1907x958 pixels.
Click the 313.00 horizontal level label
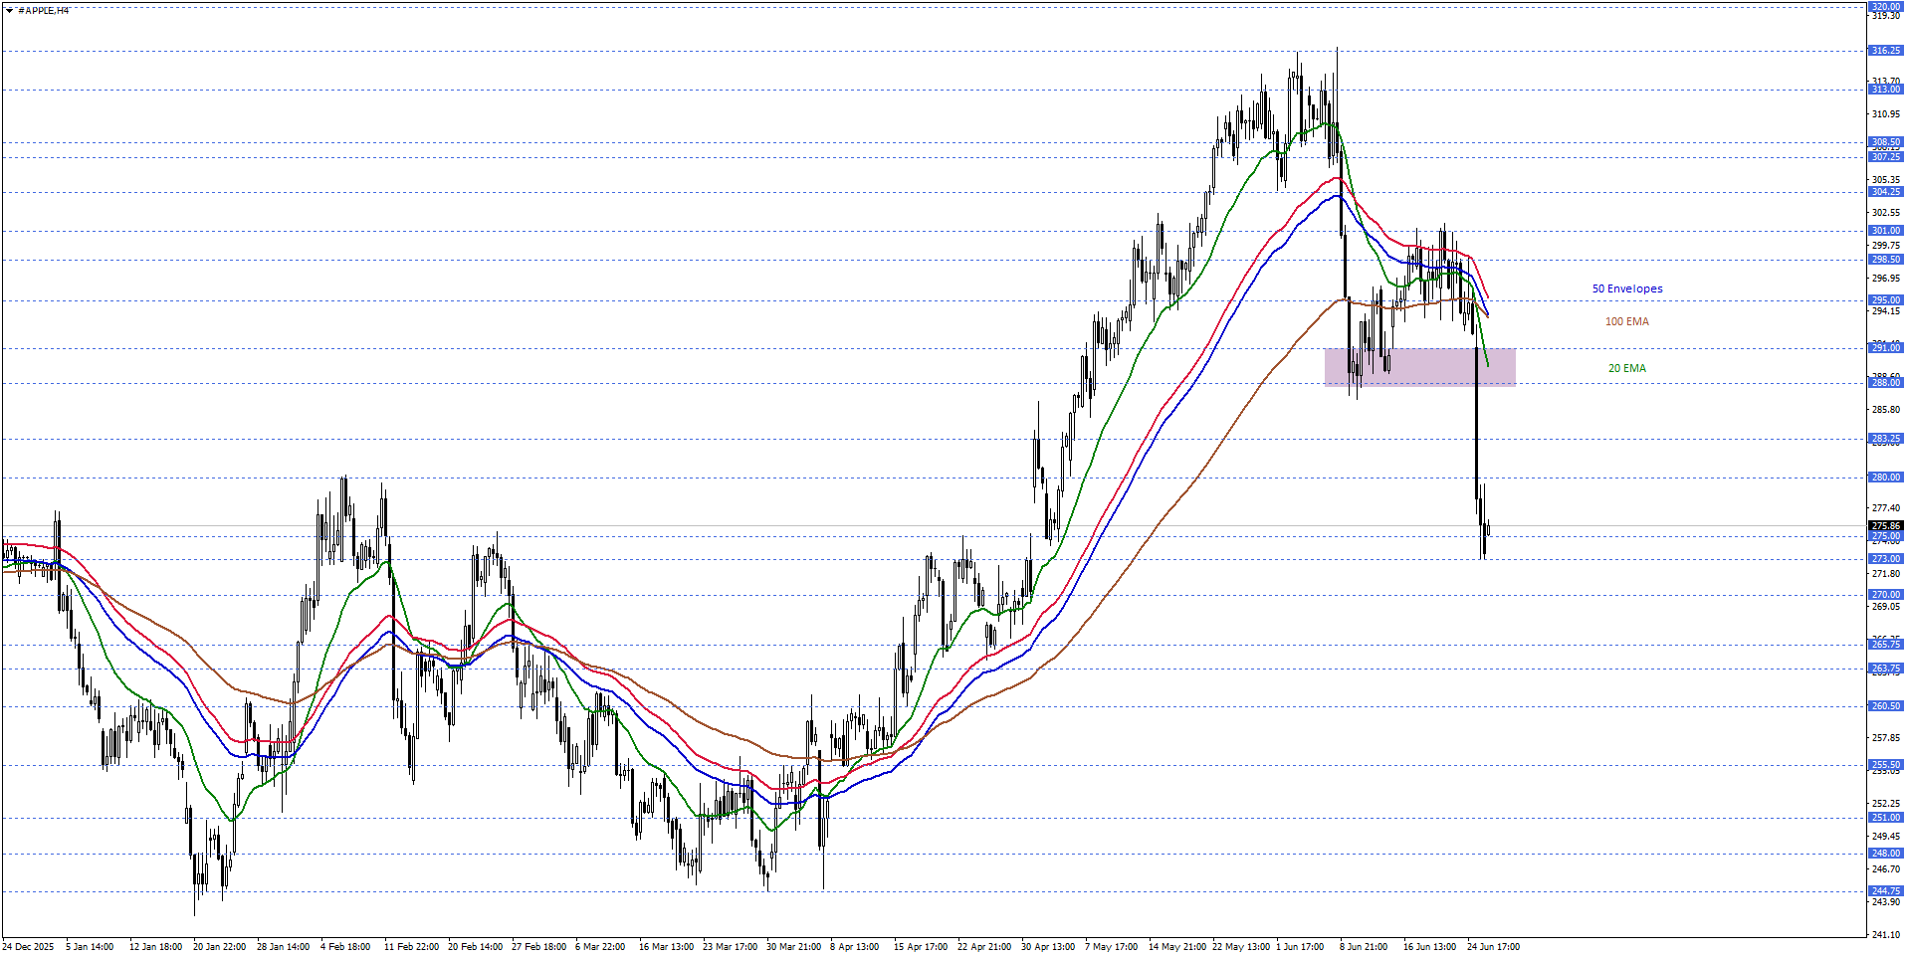coord(1886,90)
